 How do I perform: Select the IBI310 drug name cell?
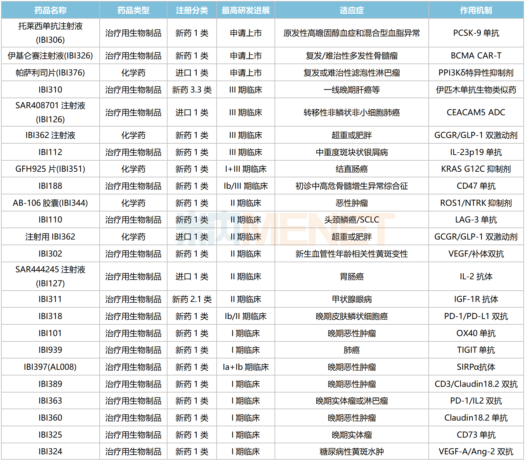(50, 90)
